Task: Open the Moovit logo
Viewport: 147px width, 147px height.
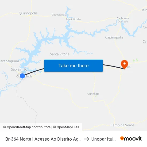Action: pyautogui.click(x=131, y=138)
